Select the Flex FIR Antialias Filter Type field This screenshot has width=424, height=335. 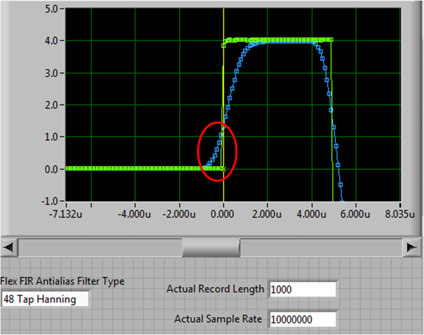coord(45,299)
